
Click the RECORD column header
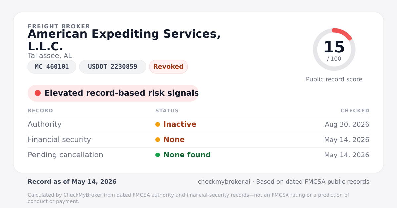(40, 111)
